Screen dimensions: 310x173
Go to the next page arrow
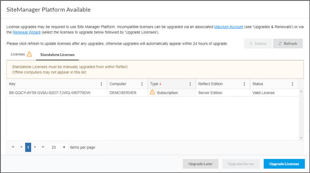pos(35,147)
